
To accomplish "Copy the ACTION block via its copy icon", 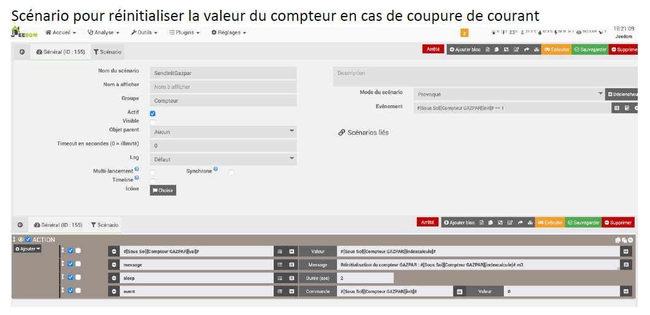I will [618, 239].
